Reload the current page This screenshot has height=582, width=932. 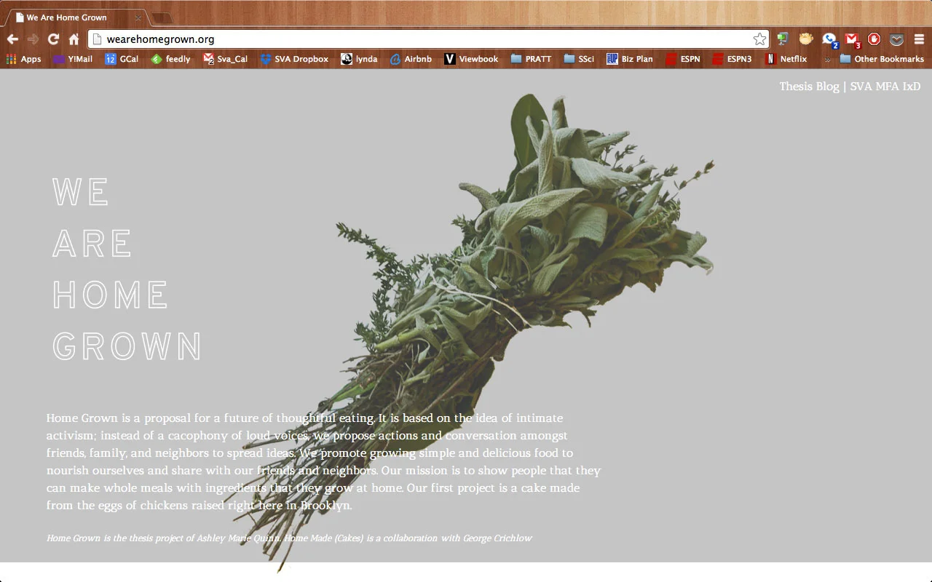pos(53,39)
